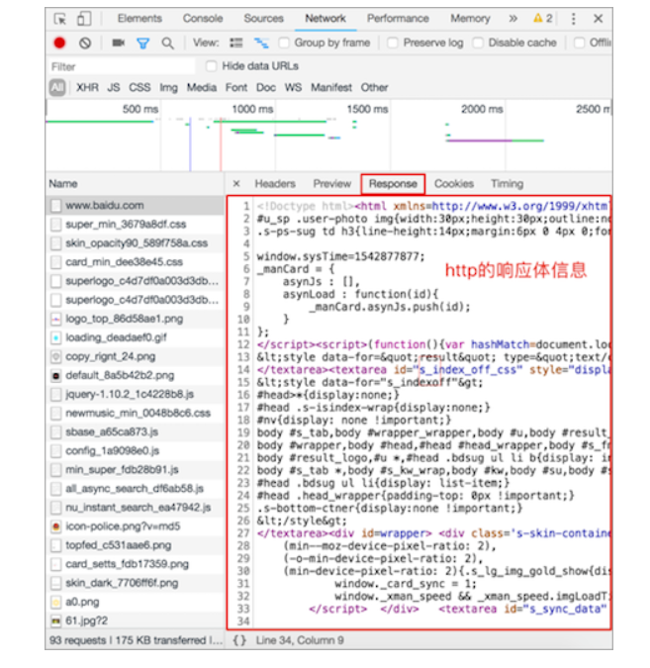Open the Console tab
Image resolution: width=650 pixels, height=668 pixels.
tap(203, 19)
